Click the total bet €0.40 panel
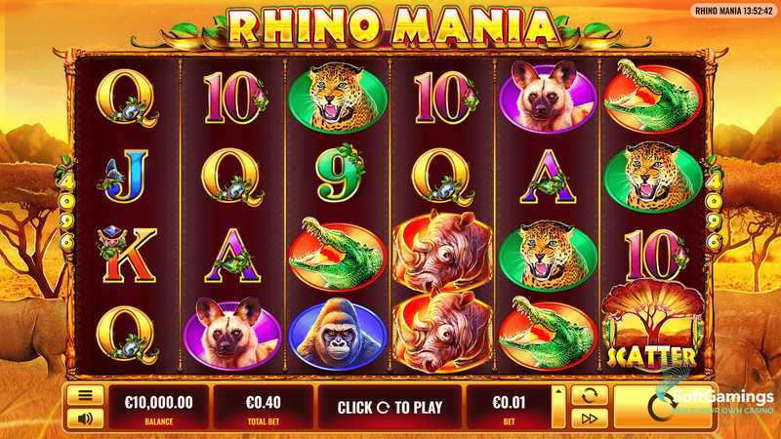The height and width of the screenshot is (439, 781). [264, 407]
